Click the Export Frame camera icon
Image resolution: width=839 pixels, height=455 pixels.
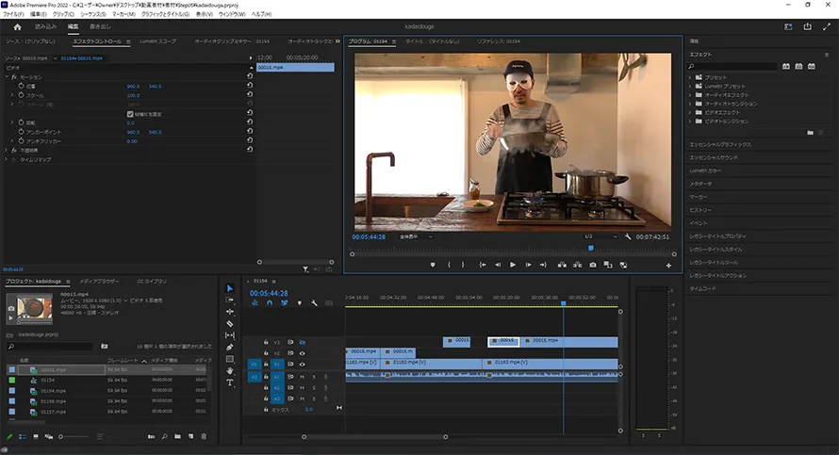593,265
